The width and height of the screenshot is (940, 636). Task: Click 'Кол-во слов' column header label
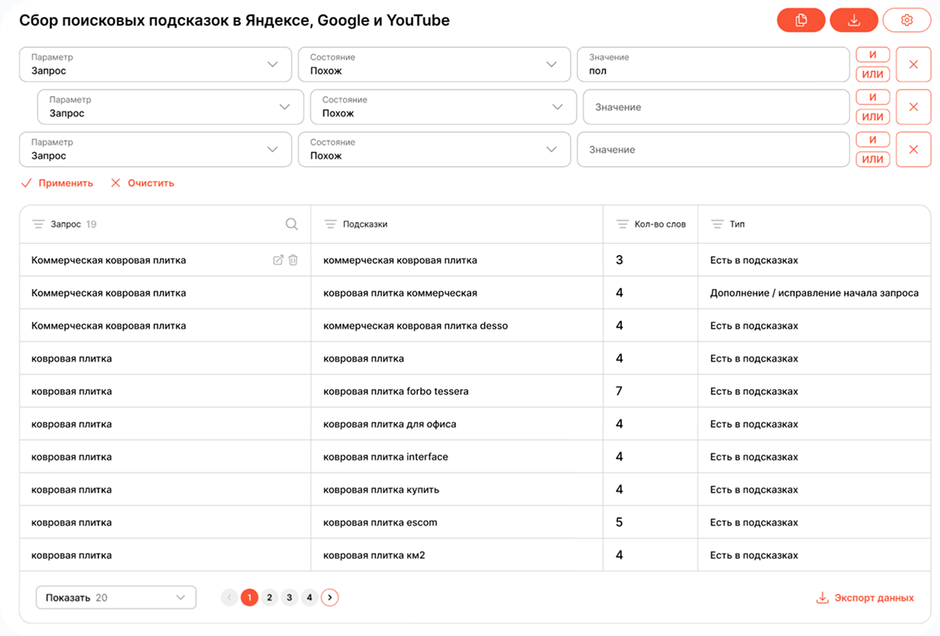pyautogui.click(x=660, y=224)
